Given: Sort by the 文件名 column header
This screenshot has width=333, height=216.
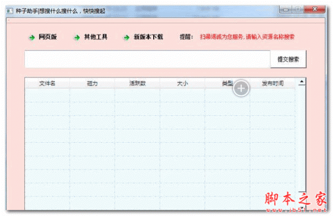Looking at the screenshot, I should [47, 83].
